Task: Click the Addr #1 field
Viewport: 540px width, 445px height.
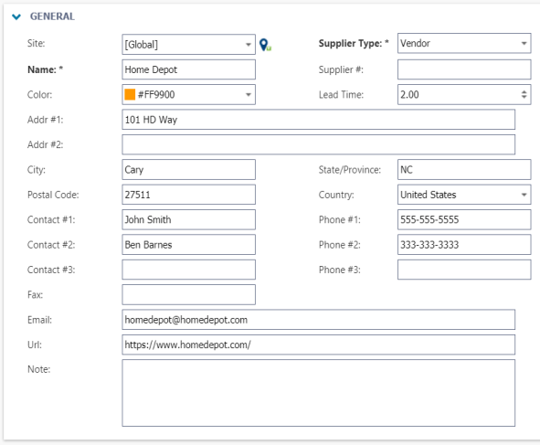Action: coord(318,120)
